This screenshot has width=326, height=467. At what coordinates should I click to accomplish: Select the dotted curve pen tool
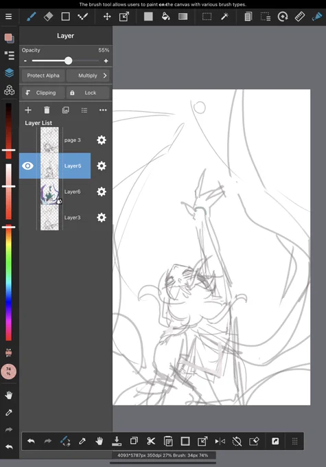82,16
